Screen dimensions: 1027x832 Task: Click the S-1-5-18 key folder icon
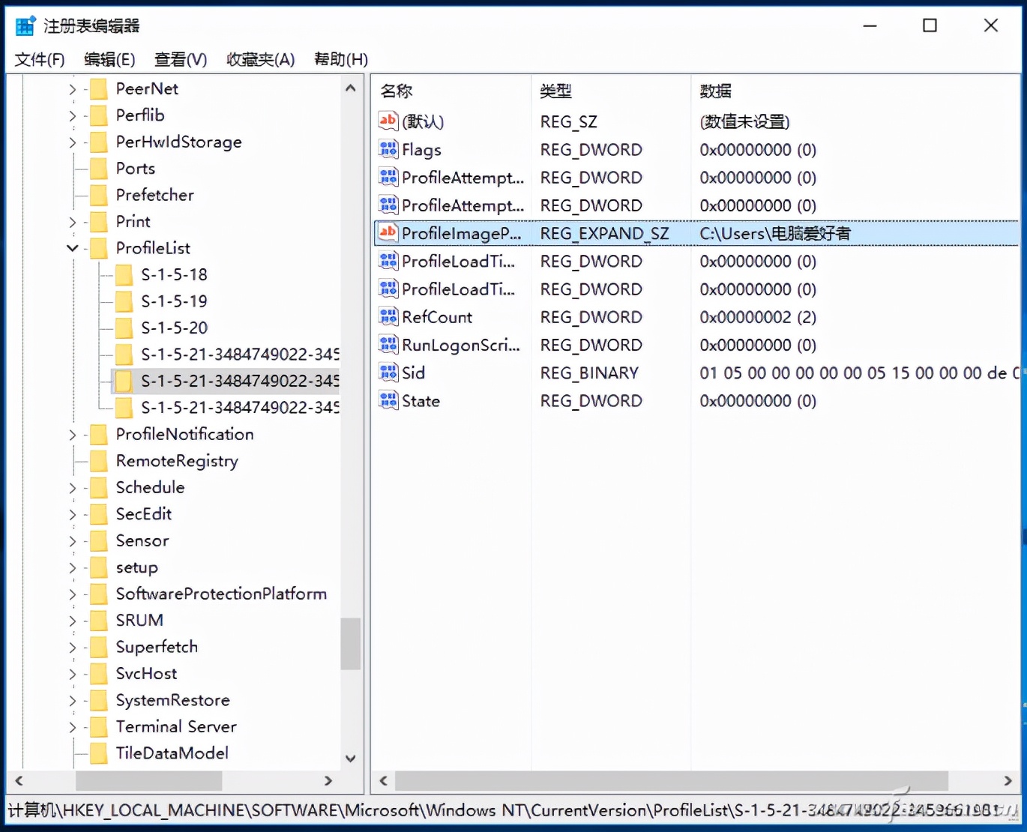(x=124, y=274)
